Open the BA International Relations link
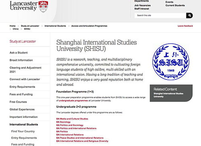The height and width of the screenshot is (146, 201). pyautogui.click(x=70, y=135)
